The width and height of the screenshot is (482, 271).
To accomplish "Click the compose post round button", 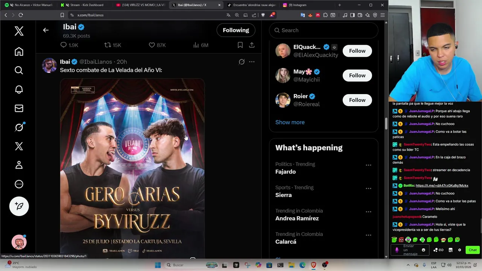I will (x=19, y=206).
